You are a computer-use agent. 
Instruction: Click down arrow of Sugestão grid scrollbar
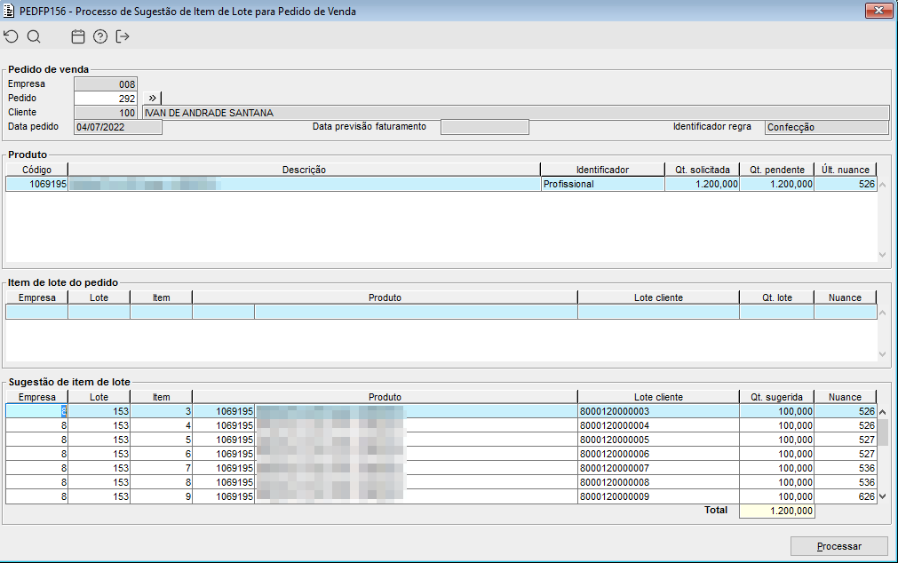pyautogui.click(x=883, y=496)
